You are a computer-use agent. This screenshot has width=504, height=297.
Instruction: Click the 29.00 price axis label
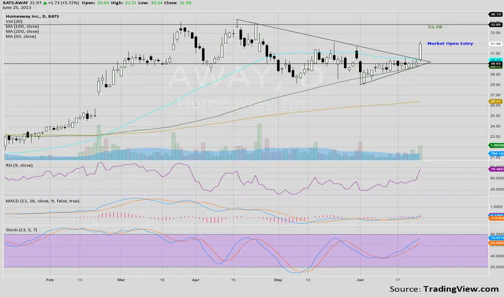pyautogui.click(x=495, y=74)
